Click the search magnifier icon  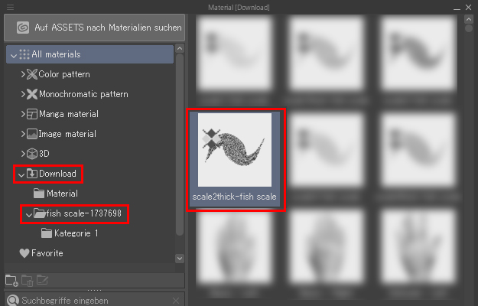pos(13,300)
